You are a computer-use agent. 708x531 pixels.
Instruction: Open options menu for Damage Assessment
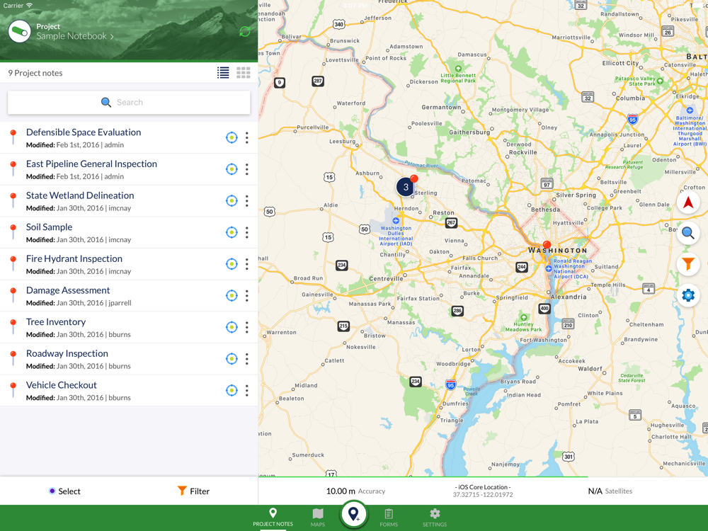coord(247,296)
